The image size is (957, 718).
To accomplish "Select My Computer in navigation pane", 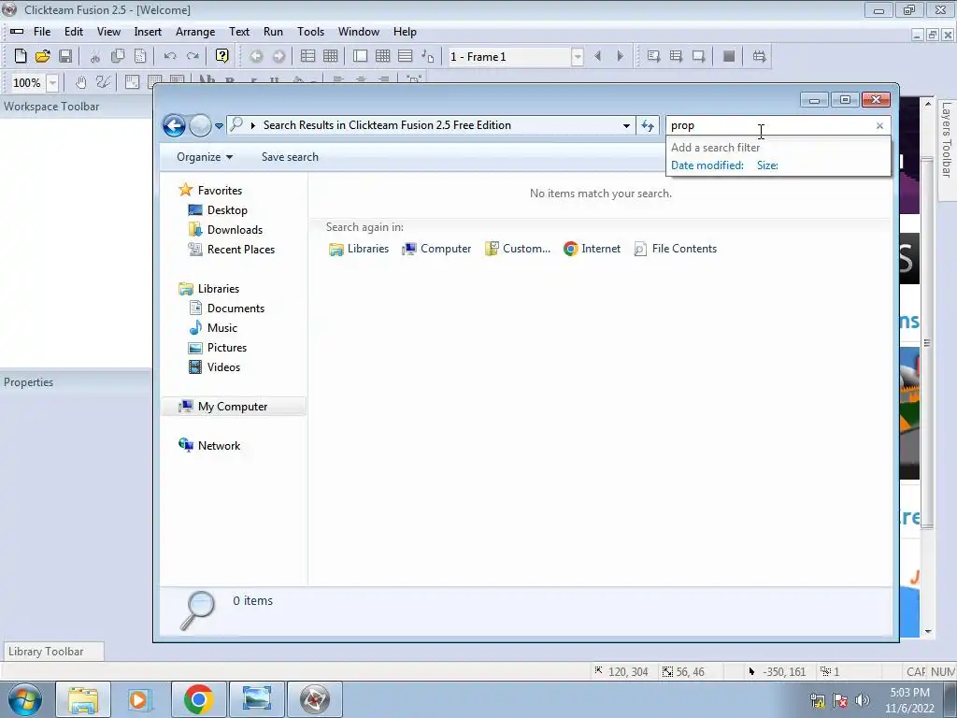I will 234,407.
